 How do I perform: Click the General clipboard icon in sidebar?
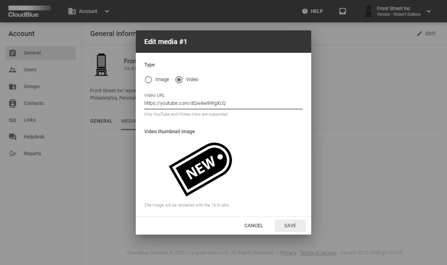point(13,53)
